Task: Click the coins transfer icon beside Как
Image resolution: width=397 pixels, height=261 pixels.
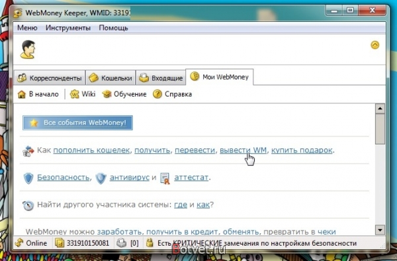Action: click(28, 151)
